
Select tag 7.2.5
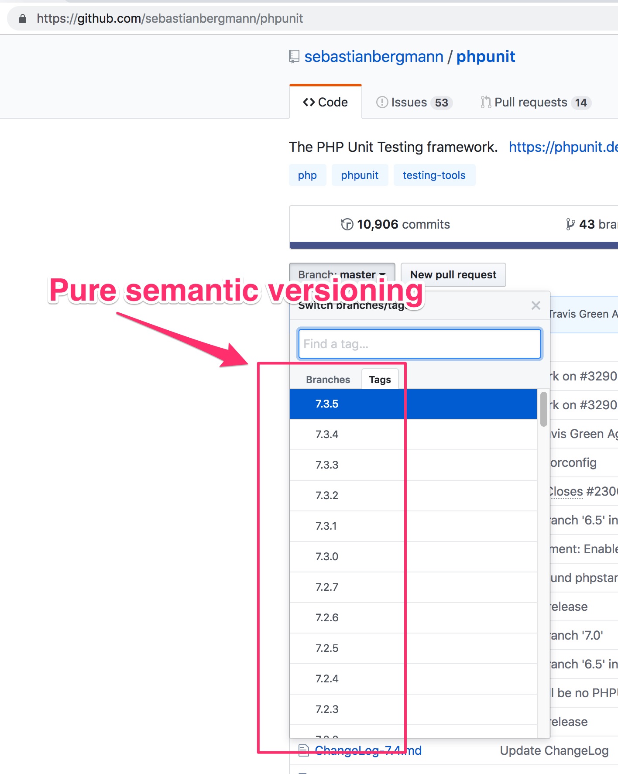(413, 648)
